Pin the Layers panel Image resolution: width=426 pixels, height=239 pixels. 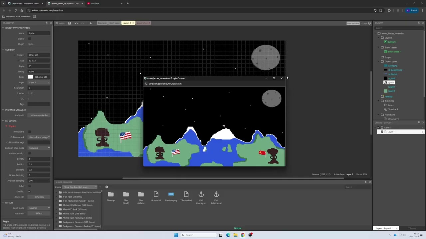[419, 122]
